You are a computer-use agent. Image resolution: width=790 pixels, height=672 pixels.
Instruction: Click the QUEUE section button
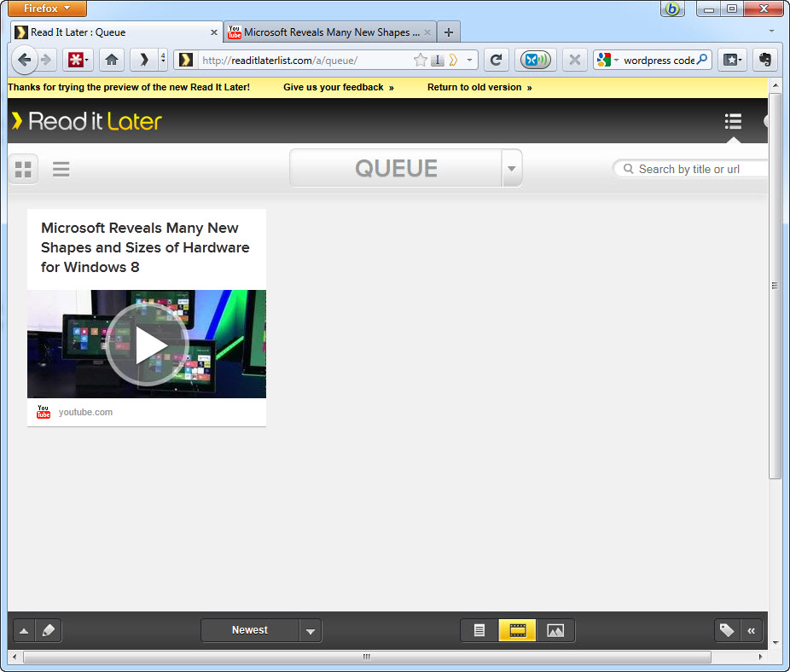point(396,168)
